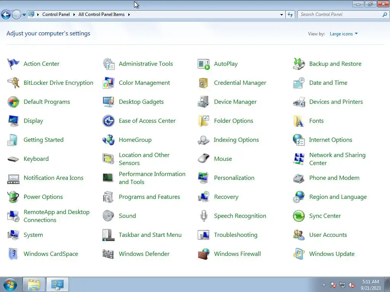
Task: Open the Sound speaker icon
Action: 109,216
